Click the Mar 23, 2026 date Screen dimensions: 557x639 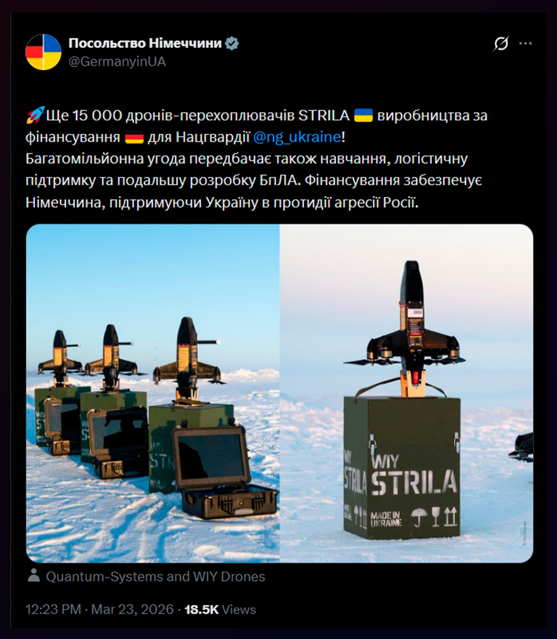click(132, 609)
